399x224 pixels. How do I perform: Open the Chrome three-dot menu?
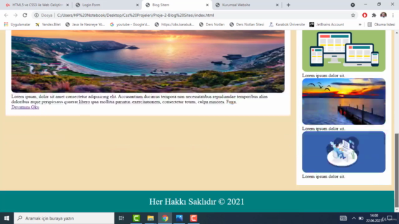pos(393,15)
